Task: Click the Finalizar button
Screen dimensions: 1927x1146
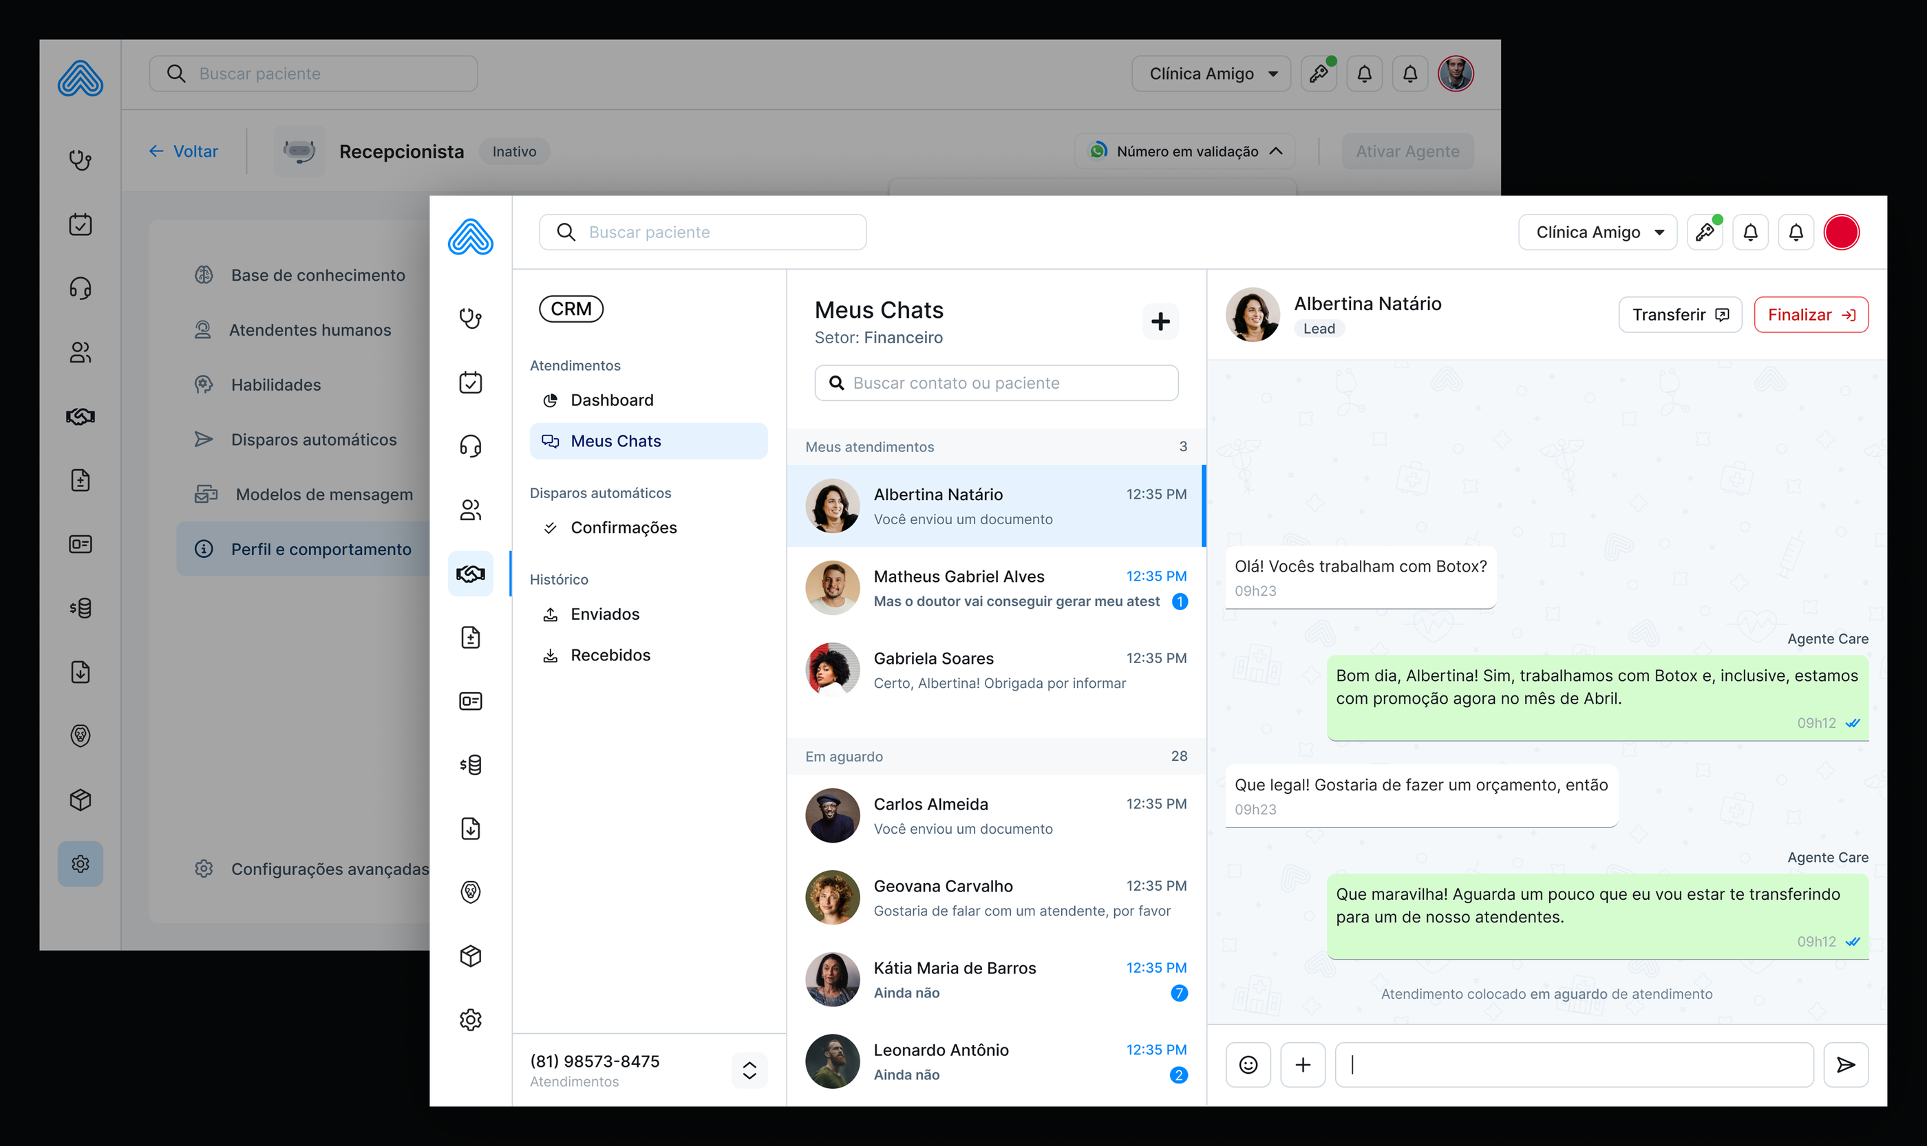Action: [x=1810, y=315]
